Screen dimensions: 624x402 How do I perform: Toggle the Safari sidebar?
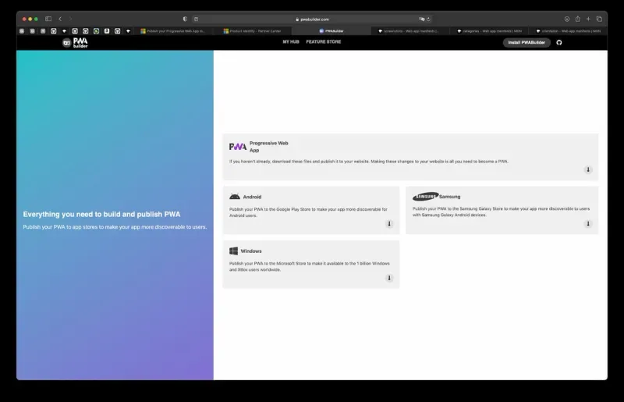[48, 19]
